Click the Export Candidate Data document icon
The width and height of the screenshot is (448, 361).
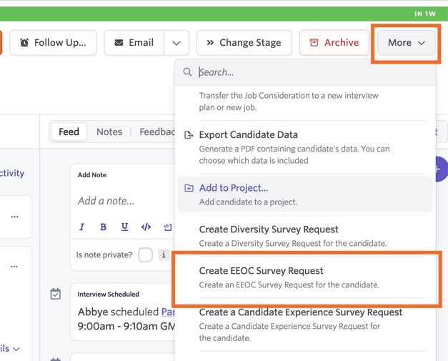point(189,134)
